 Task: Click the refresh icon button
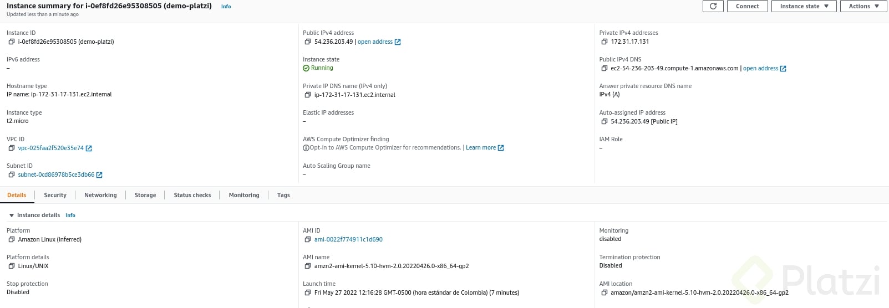(713, 6)
